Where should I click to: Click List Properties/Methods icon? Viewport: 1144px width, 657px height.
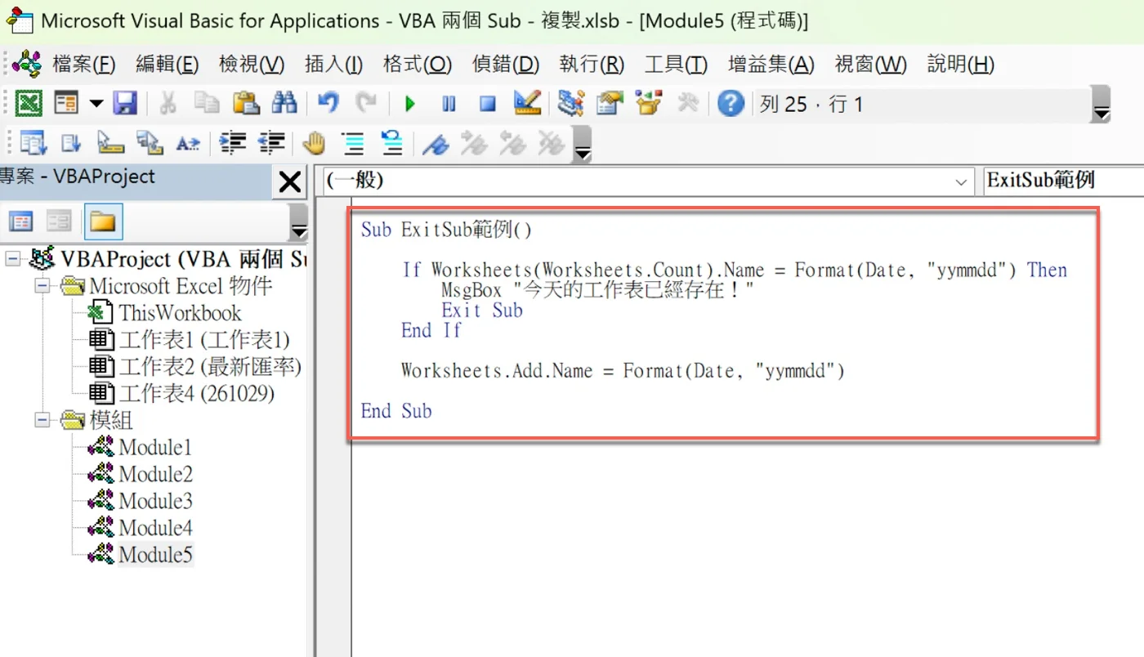coord(34,144)
